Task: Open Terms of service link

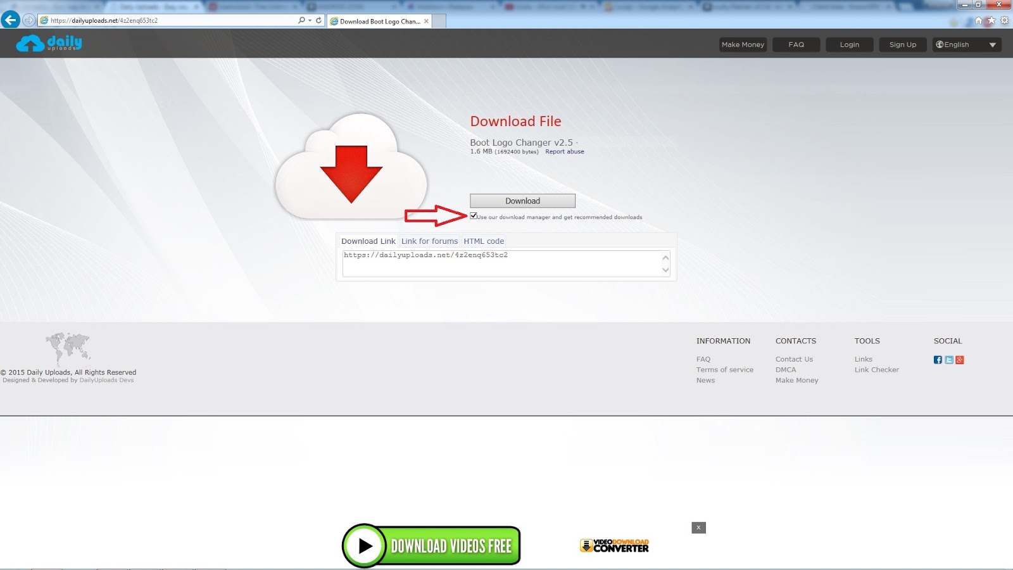Action: pyautogui.click(x=725, y=370)
